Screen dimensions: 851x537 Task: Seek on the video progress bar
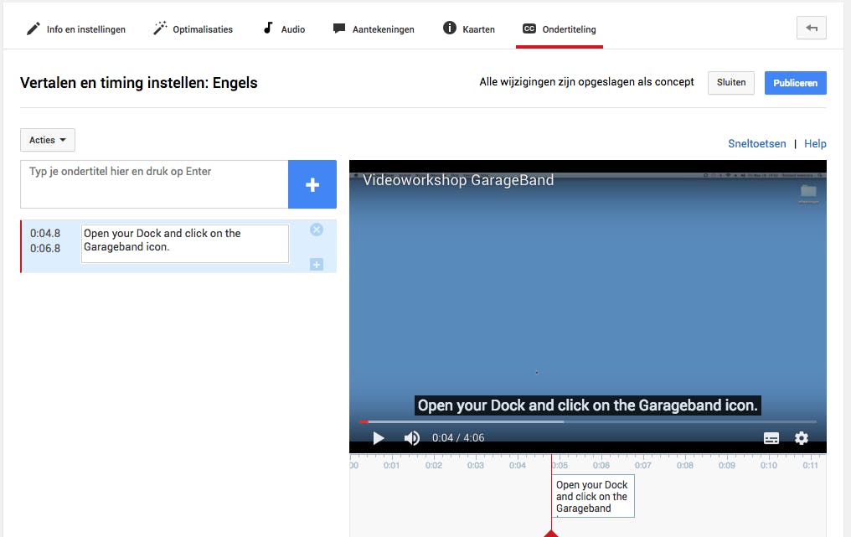(588, 421)
